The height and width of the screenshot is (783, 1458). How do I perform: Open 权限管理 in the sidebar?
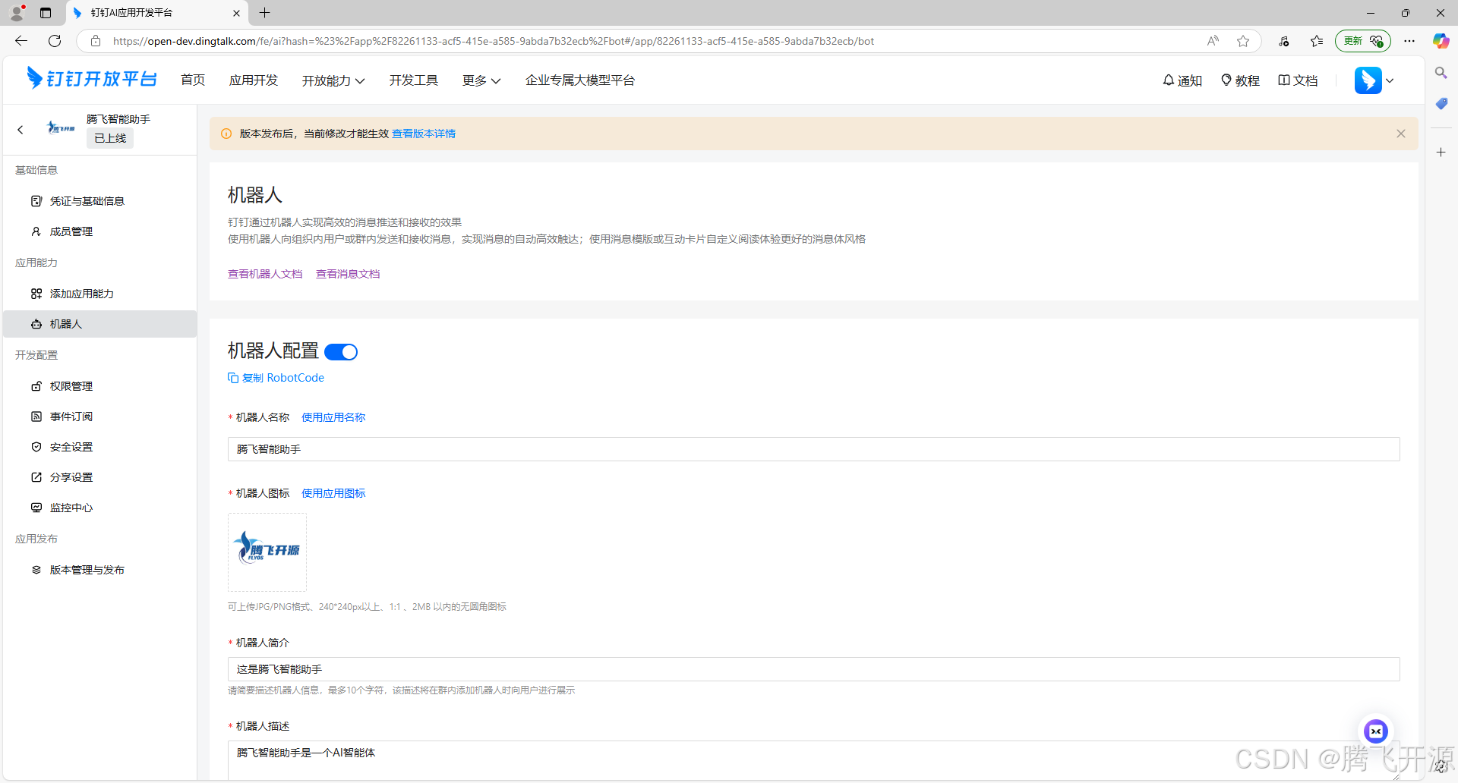click(99, 386)
